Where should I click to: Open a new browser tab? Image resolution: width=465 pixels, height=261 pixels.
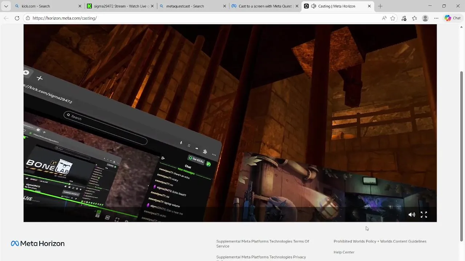[380, 6]
